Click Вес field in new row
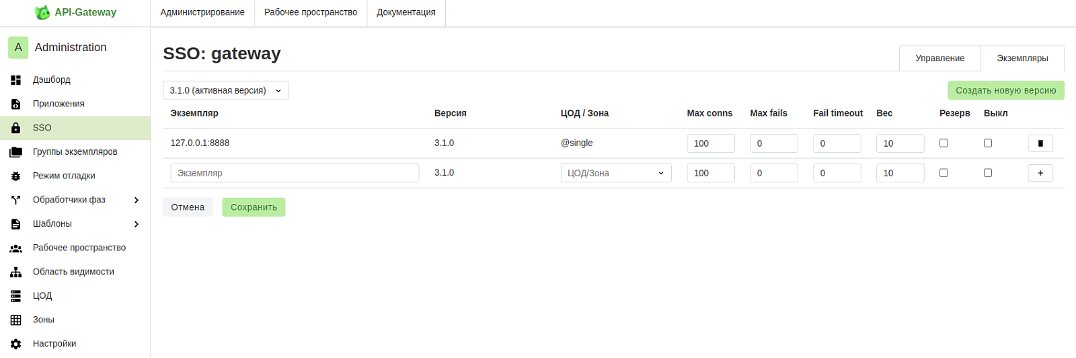Viewport: 1076px width, 358px height. tap(900, 173)
